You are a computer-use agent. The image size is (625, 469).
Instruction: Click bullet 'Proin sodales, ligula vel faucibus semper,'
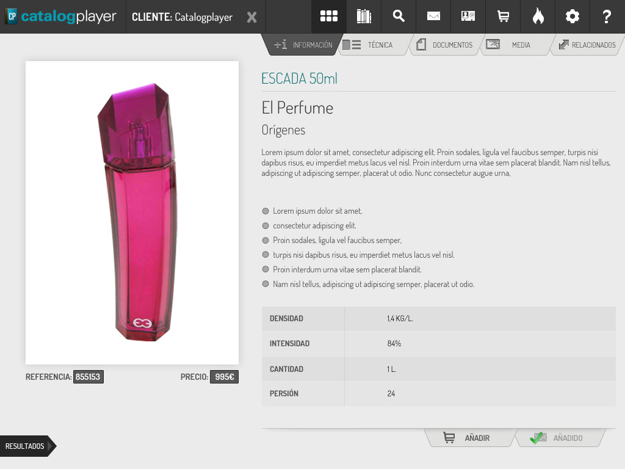[337, 240]
